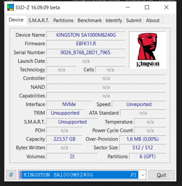Expand the drive selection dropdown arrow
This screenshot has height=186, width=182.
tap(142, 175)
